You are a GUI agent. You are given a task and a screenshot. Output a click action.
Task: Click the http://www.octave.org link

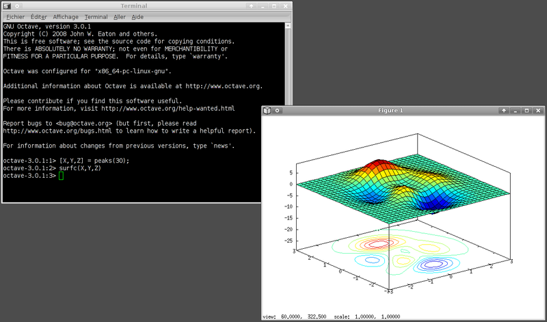(222, 86)
